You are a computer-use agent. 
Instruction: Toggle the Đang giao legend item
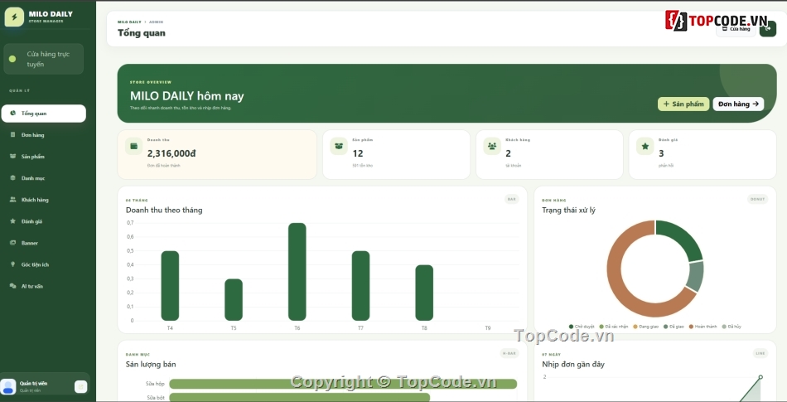646,327
